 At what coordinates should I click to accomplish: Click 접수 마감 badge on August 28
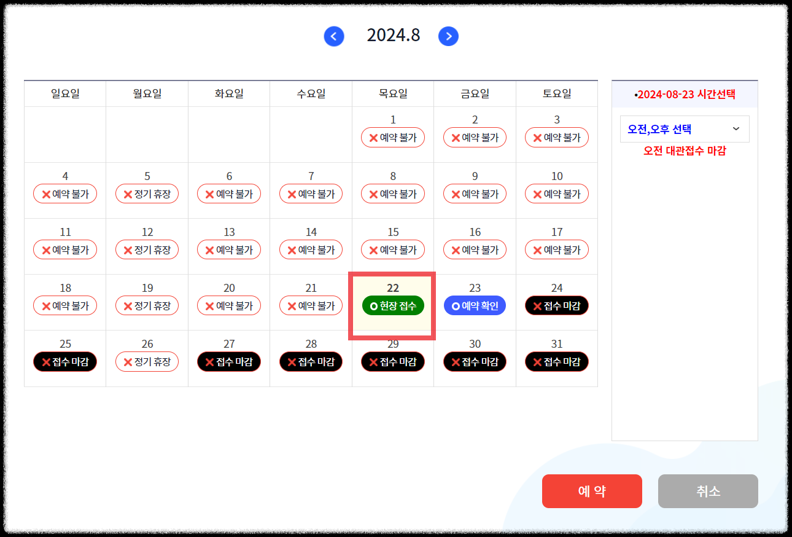tap(311, 362)
